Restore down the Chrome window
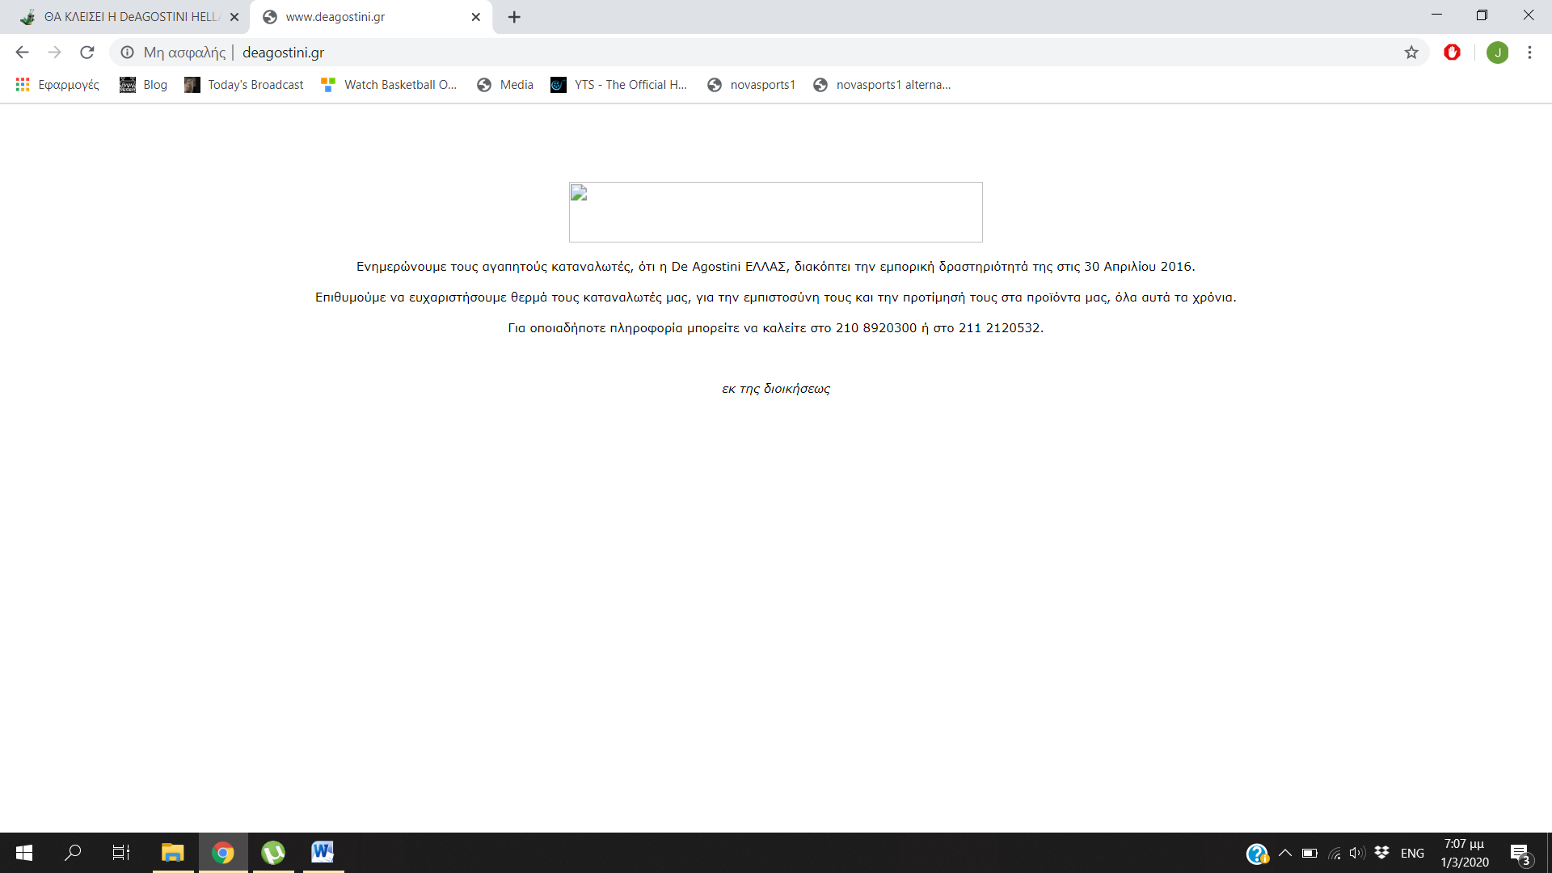1552x873 pixels. click(x=1482, y=15)
